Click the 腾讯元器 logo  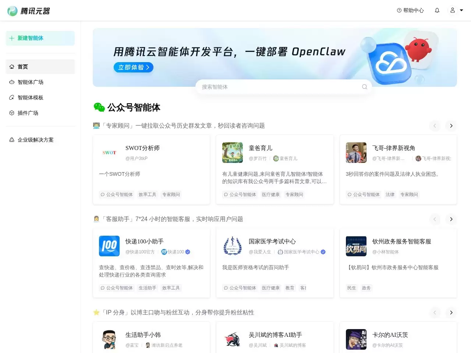tap(29, 11)
